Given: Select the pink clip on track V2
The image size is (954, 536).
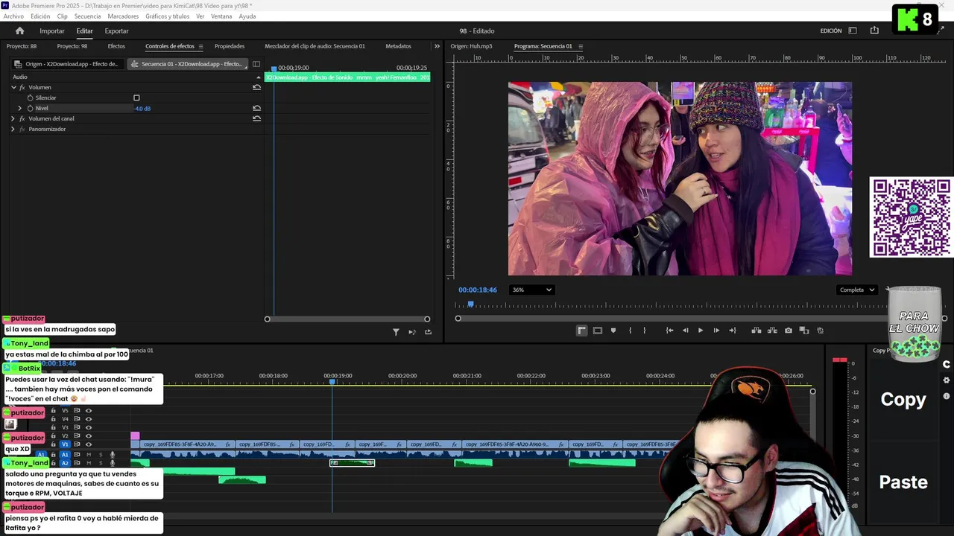Looking at the screenshot, I should (x=135, y=435).
